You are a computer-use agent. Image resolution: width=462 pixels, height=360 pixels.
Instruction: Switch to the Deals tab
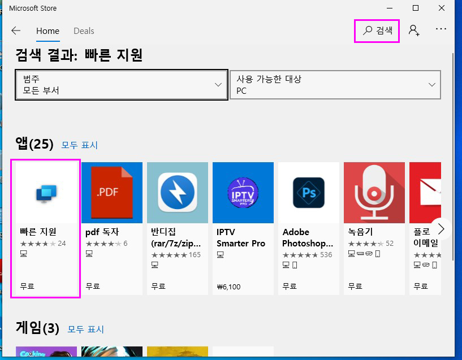pos(84,31)
